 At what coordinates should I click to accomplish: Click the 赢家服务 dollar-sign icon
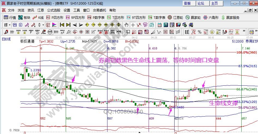(x=223, y=17)
